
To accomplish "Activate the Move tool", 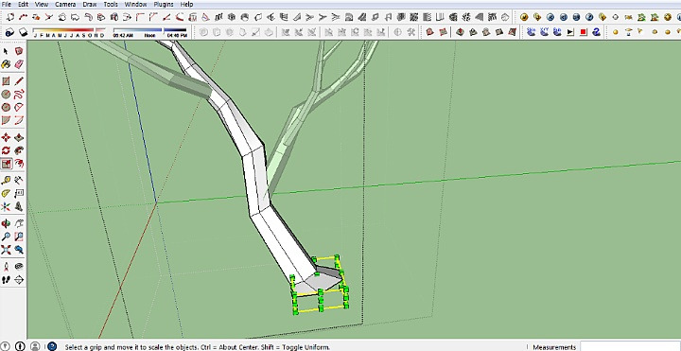I will (6, 138).
